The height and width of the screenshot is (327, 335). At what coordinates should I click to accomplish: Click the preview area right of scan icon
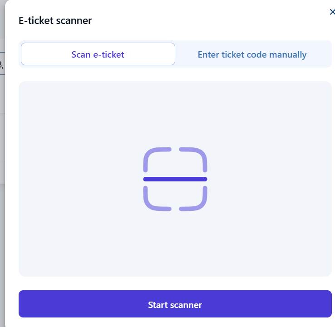tap(272, 179)
